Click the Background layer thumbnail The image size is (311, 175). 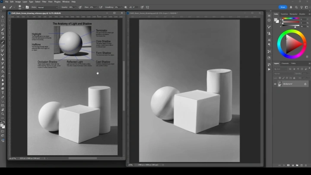pyautogui.click(x=281, y=84)
